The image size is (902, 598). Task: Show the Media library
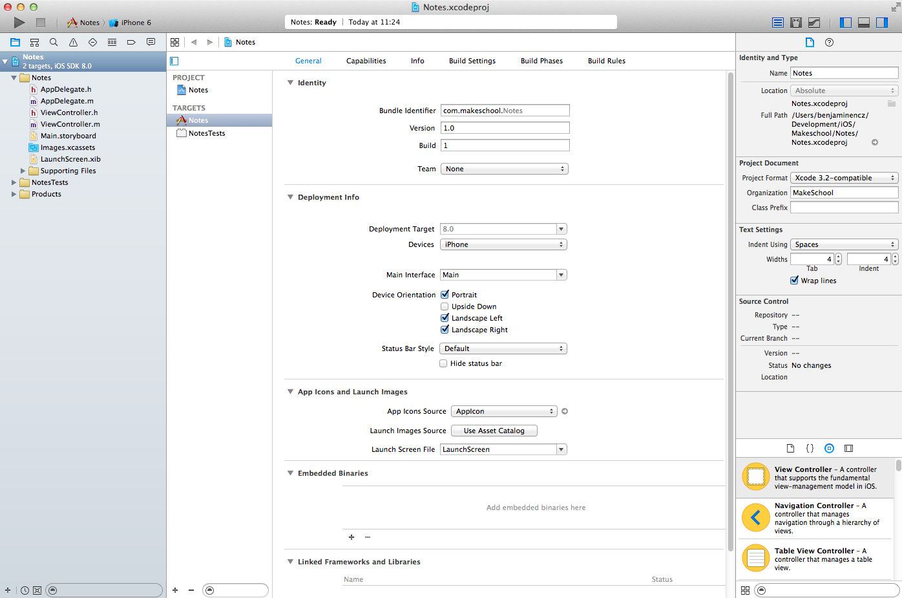tap(848, 448)
